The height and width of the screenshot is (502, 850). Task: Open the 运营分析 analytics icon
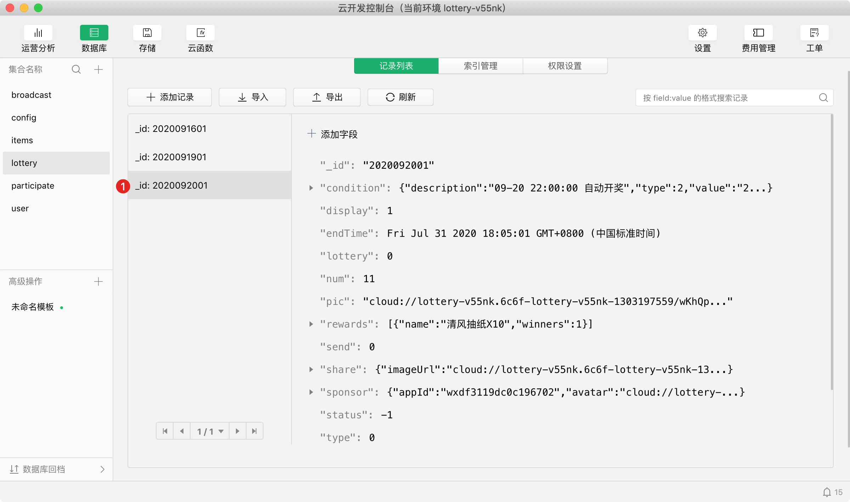pos(38,33)
